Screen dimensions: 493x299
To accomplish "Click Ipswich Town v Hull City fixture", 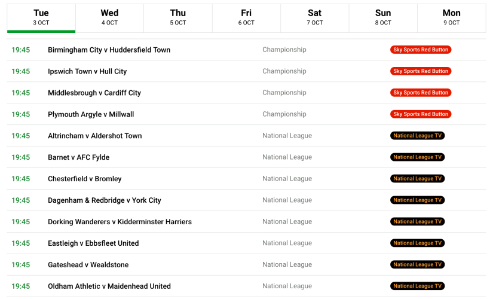I will point(87,72).
